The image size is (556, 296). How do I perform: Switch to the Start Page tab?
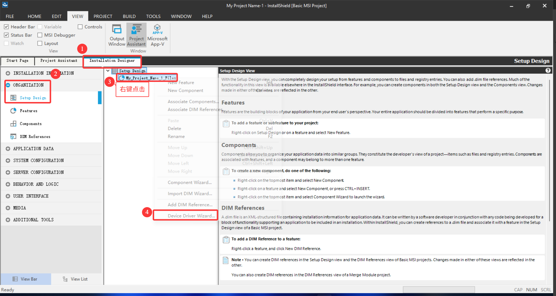click(x=18, y=61)
